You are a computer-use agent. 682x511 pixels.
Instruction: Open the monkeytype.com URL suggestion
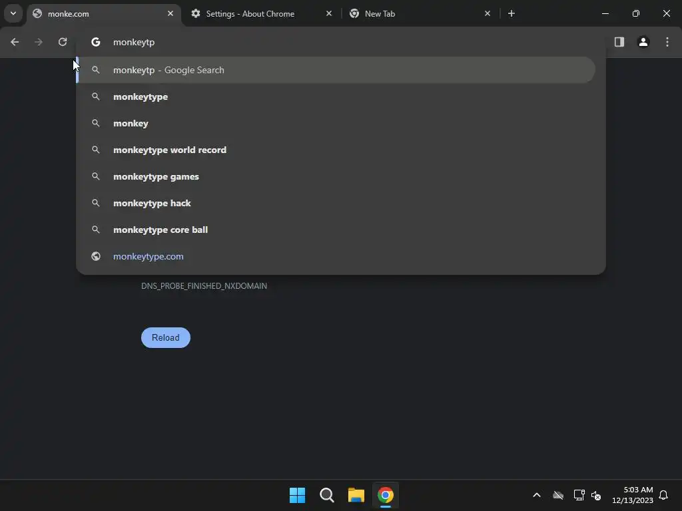336,256
